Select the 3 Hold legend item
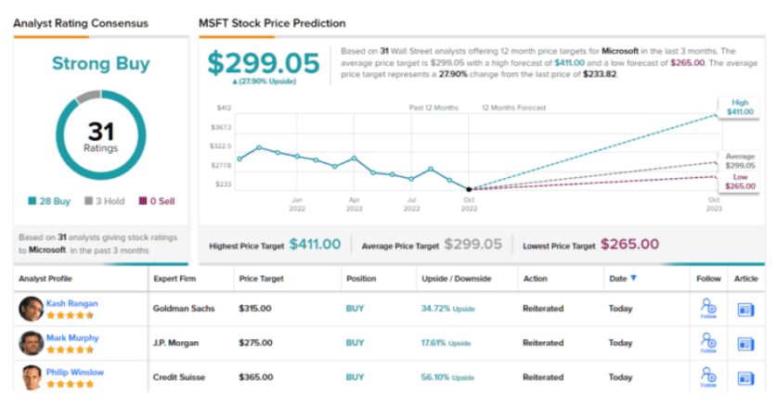Screen dimensions: 777x406 click(104, 199)
